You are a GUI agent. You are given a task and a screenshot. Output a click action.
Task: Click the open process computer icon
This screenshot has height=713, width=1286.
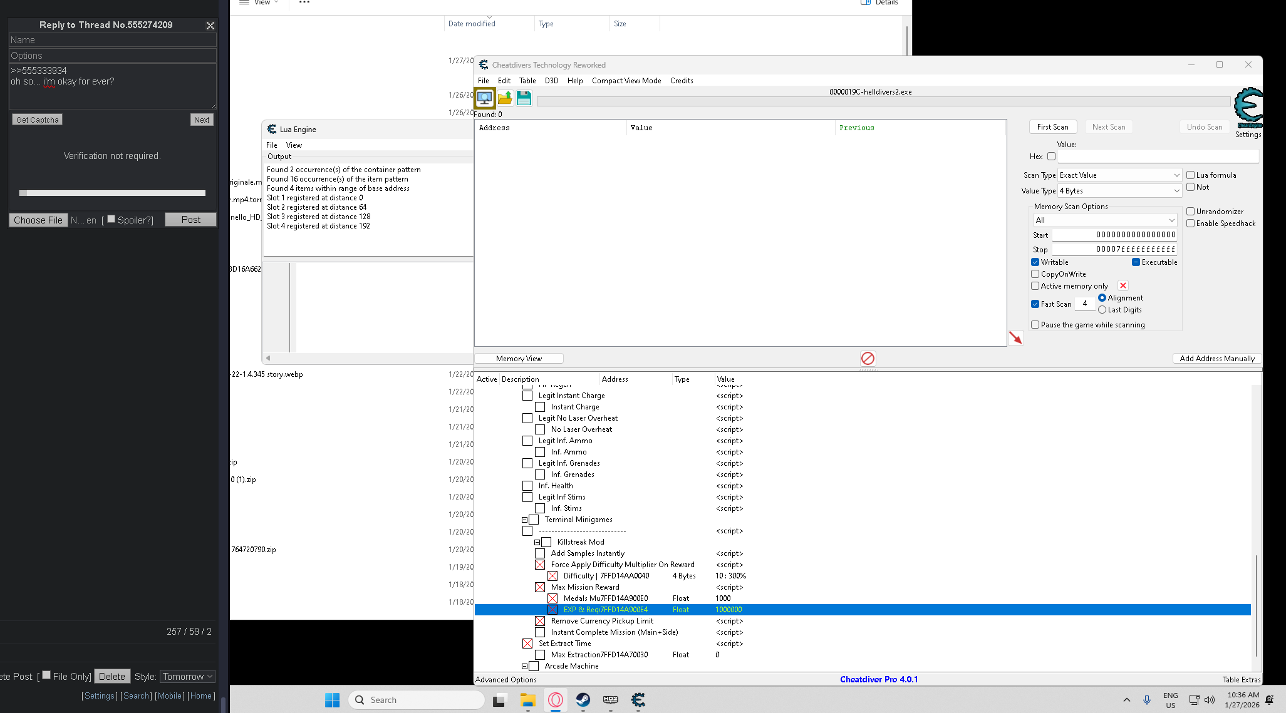484,98
